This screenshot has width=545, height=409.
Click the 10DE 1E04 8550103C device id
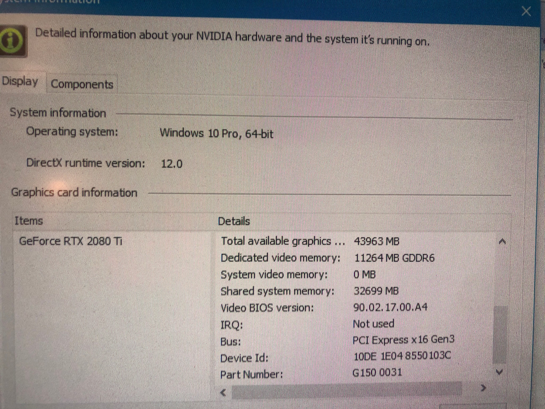402,356
